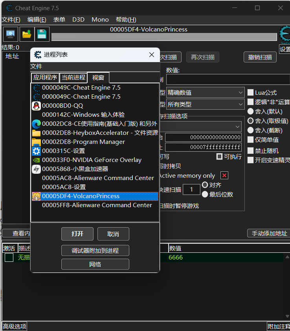Click the 小黑盒加速器 icon
This screenshot has width=290, height=331.
click(36, 169)
